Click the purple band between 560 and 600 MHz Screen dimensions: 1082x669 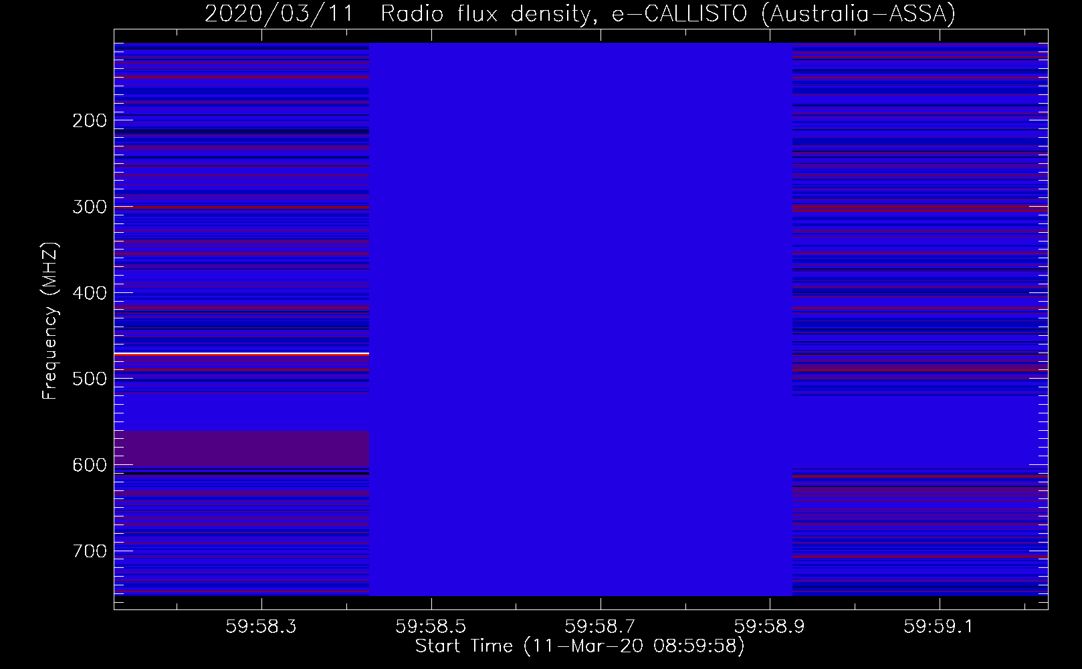click(x=241, y=449)
